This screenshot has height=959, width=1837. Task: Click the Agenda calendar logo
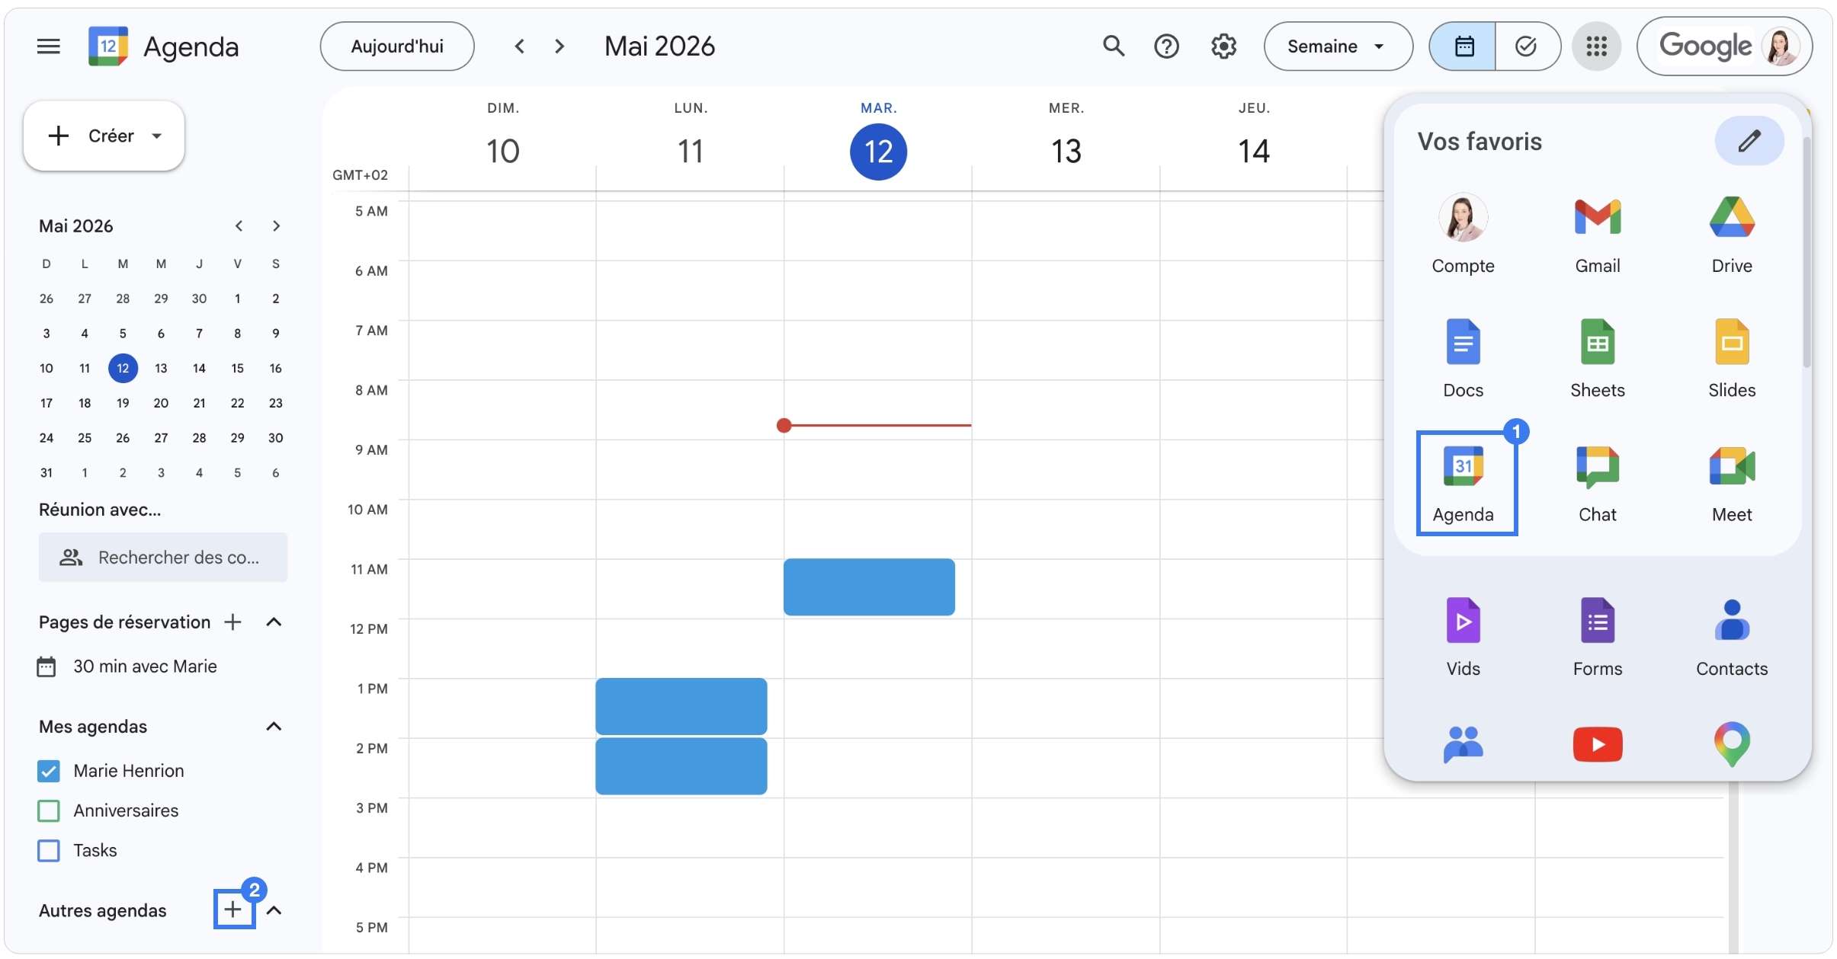108,46
